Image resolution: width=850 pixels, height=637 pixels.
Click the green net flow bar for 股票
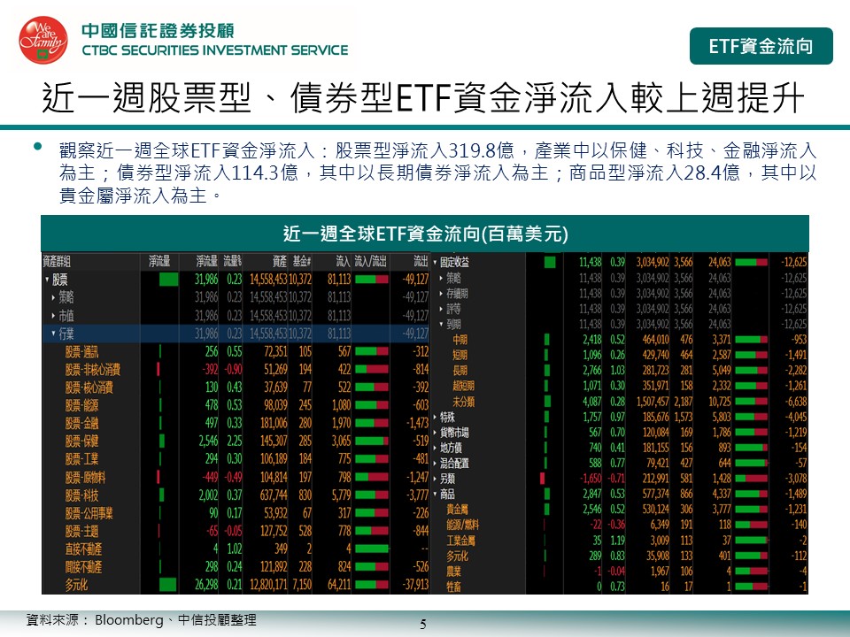click(168, 280)
